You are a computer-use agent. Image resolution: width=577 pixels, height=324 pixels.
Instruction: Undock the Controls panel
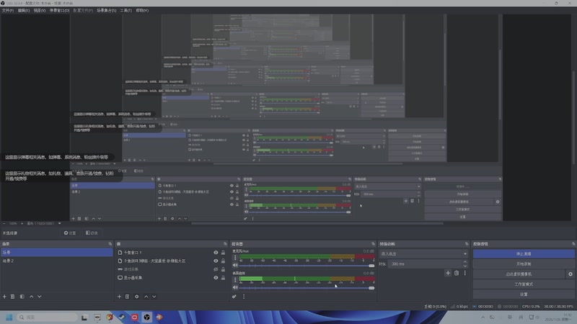point(573,244)
